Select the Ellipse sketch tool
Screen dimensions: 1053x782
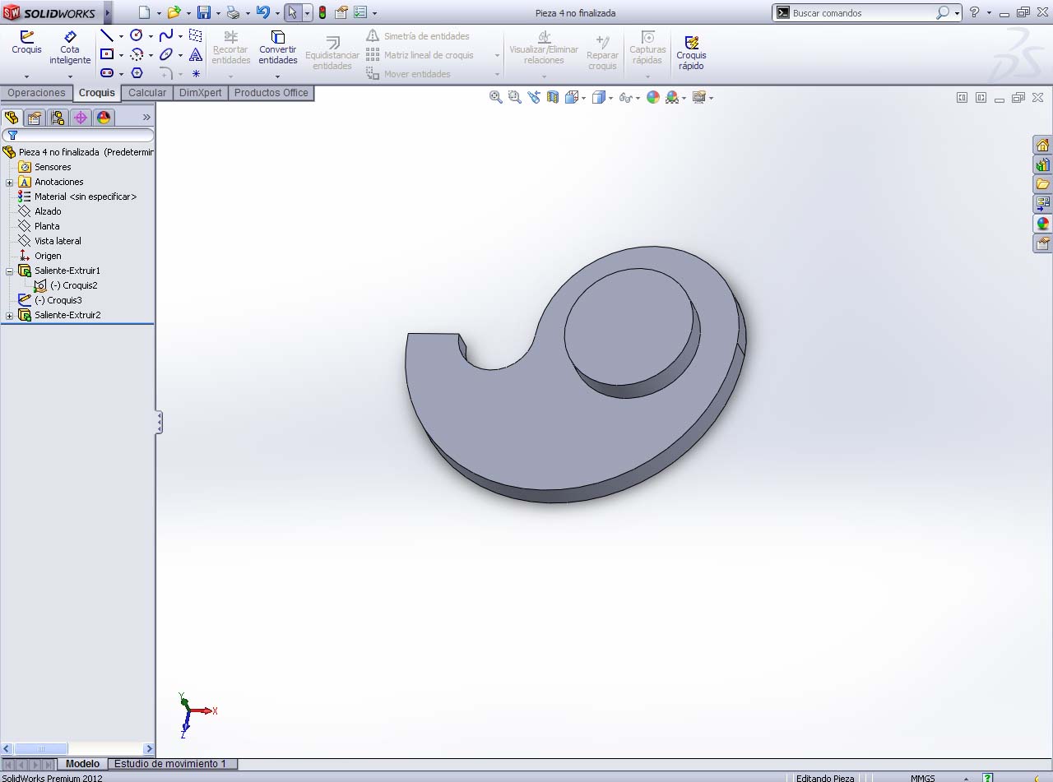pos(166,54)
